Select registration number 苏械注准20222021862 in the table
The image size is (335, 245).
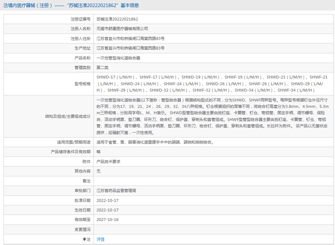[117, 19]
